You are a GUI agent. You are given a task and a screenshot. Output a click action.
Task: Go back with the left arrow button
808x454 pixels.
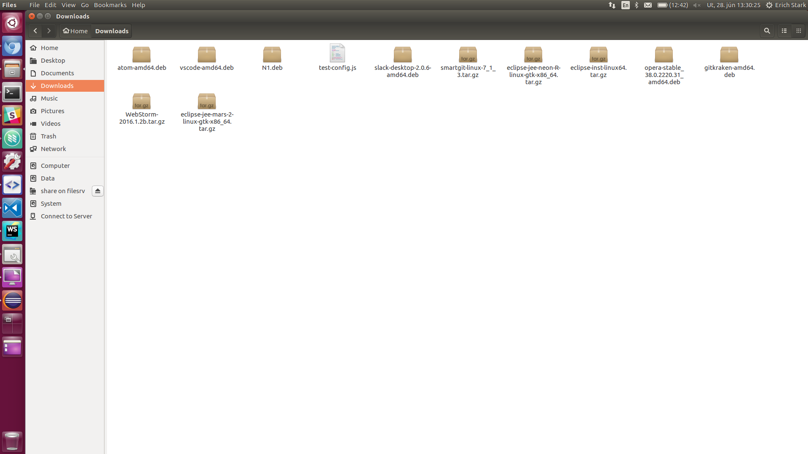35,31
